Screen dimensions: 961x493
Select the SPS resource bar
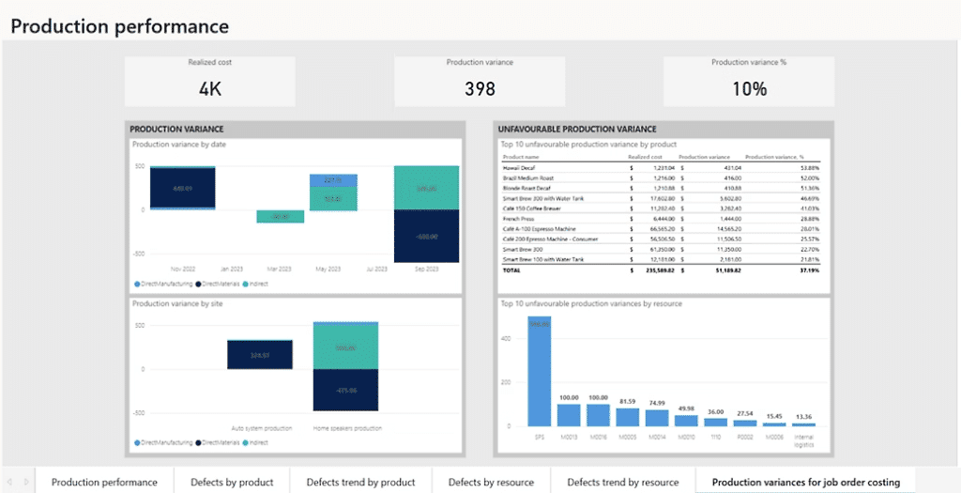(540, 371)
